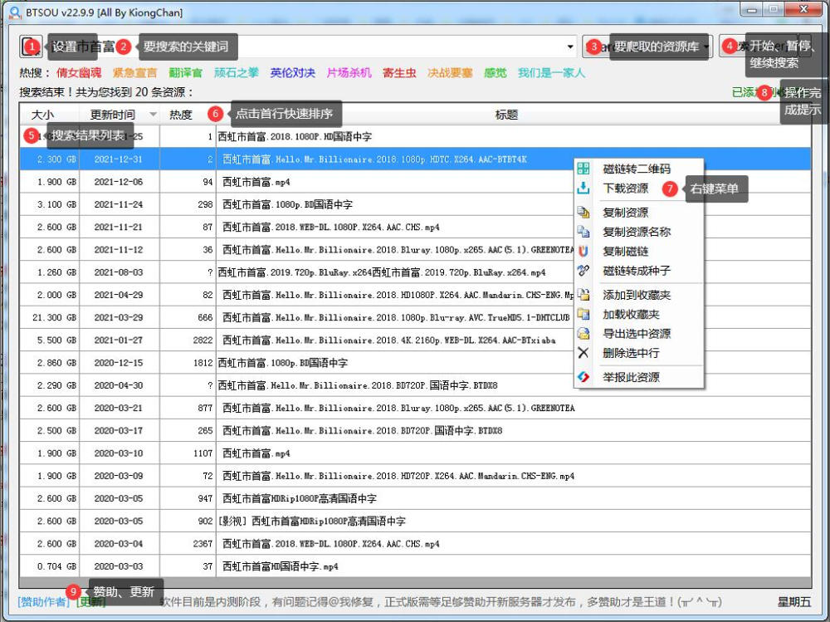Screen dimensions: 830x622
Task: Open the 更新时间 column sort dropdown
Action: (x=154, y=115)
